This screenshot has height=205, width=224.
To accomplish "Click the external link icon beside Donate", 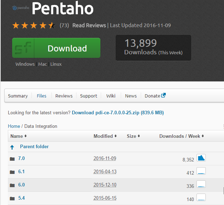I will pyautogui.click(x=163, y=95).
